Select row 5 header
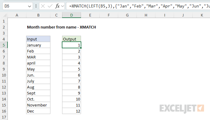The width and height of the screenshot is (210, 120). pyautogui.click(x=4, y=45)
